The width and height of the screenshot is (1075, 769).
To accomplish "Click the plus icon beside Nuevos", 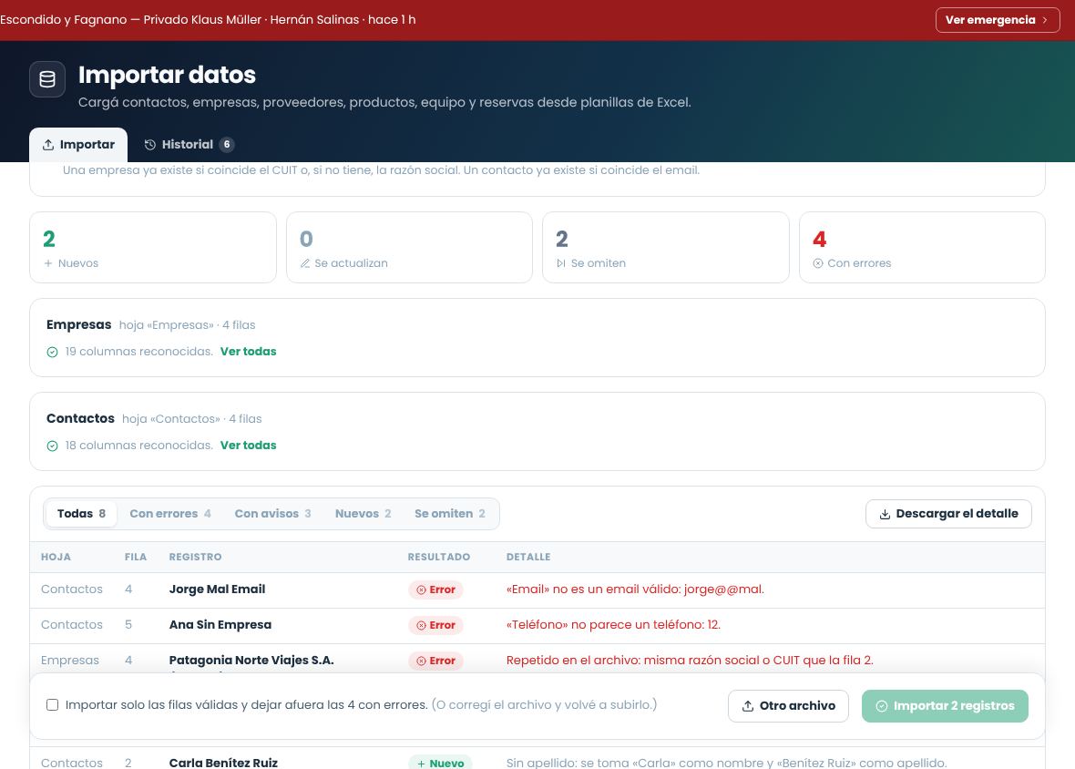I will point(48,263).
